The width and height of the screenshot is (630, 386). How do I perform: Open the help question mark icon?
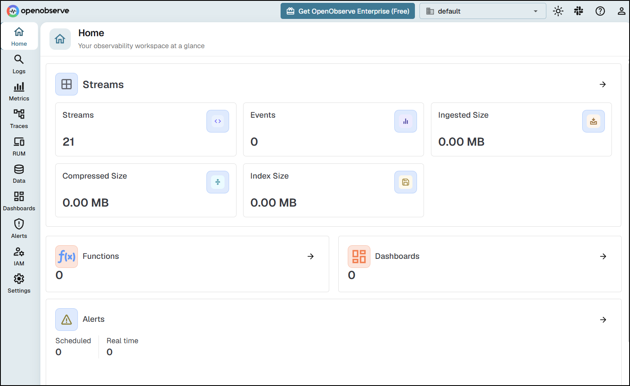tap(600, 11)
